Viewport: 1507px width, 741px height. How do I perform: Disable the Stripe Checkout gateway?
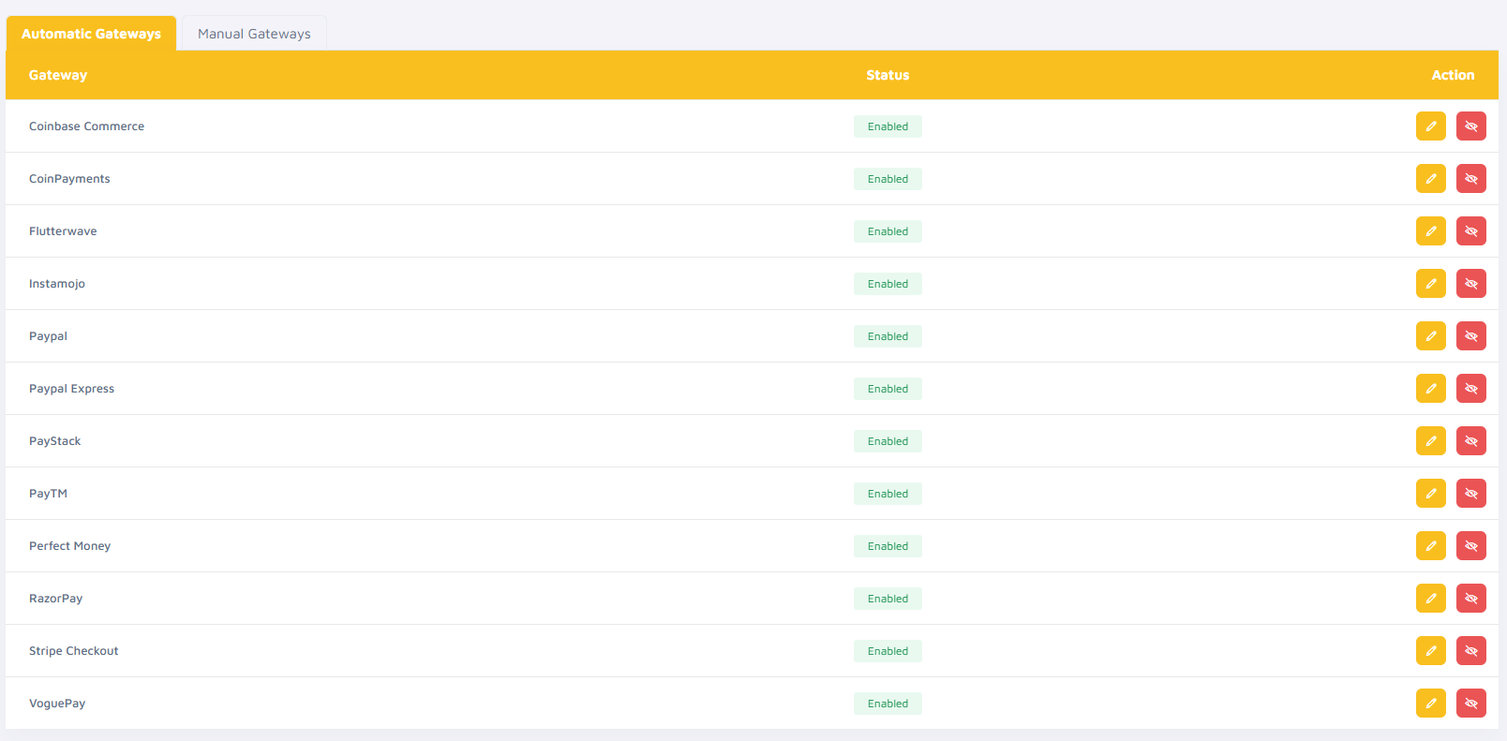tap(1470, 651)
